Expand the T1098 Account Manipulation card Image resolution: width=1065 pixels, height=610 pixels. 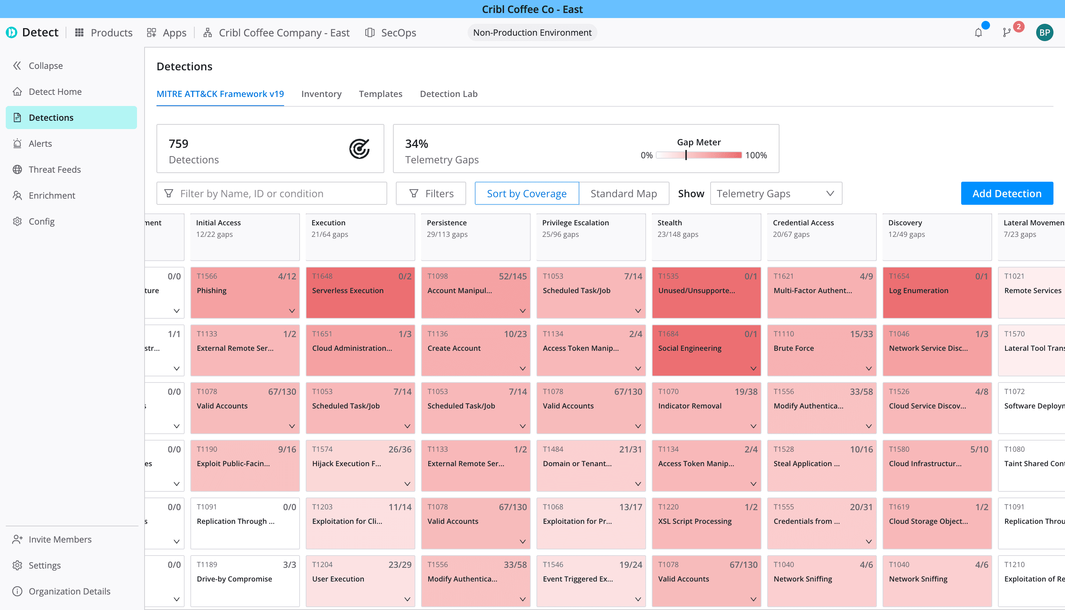click(x=522, y=311)
